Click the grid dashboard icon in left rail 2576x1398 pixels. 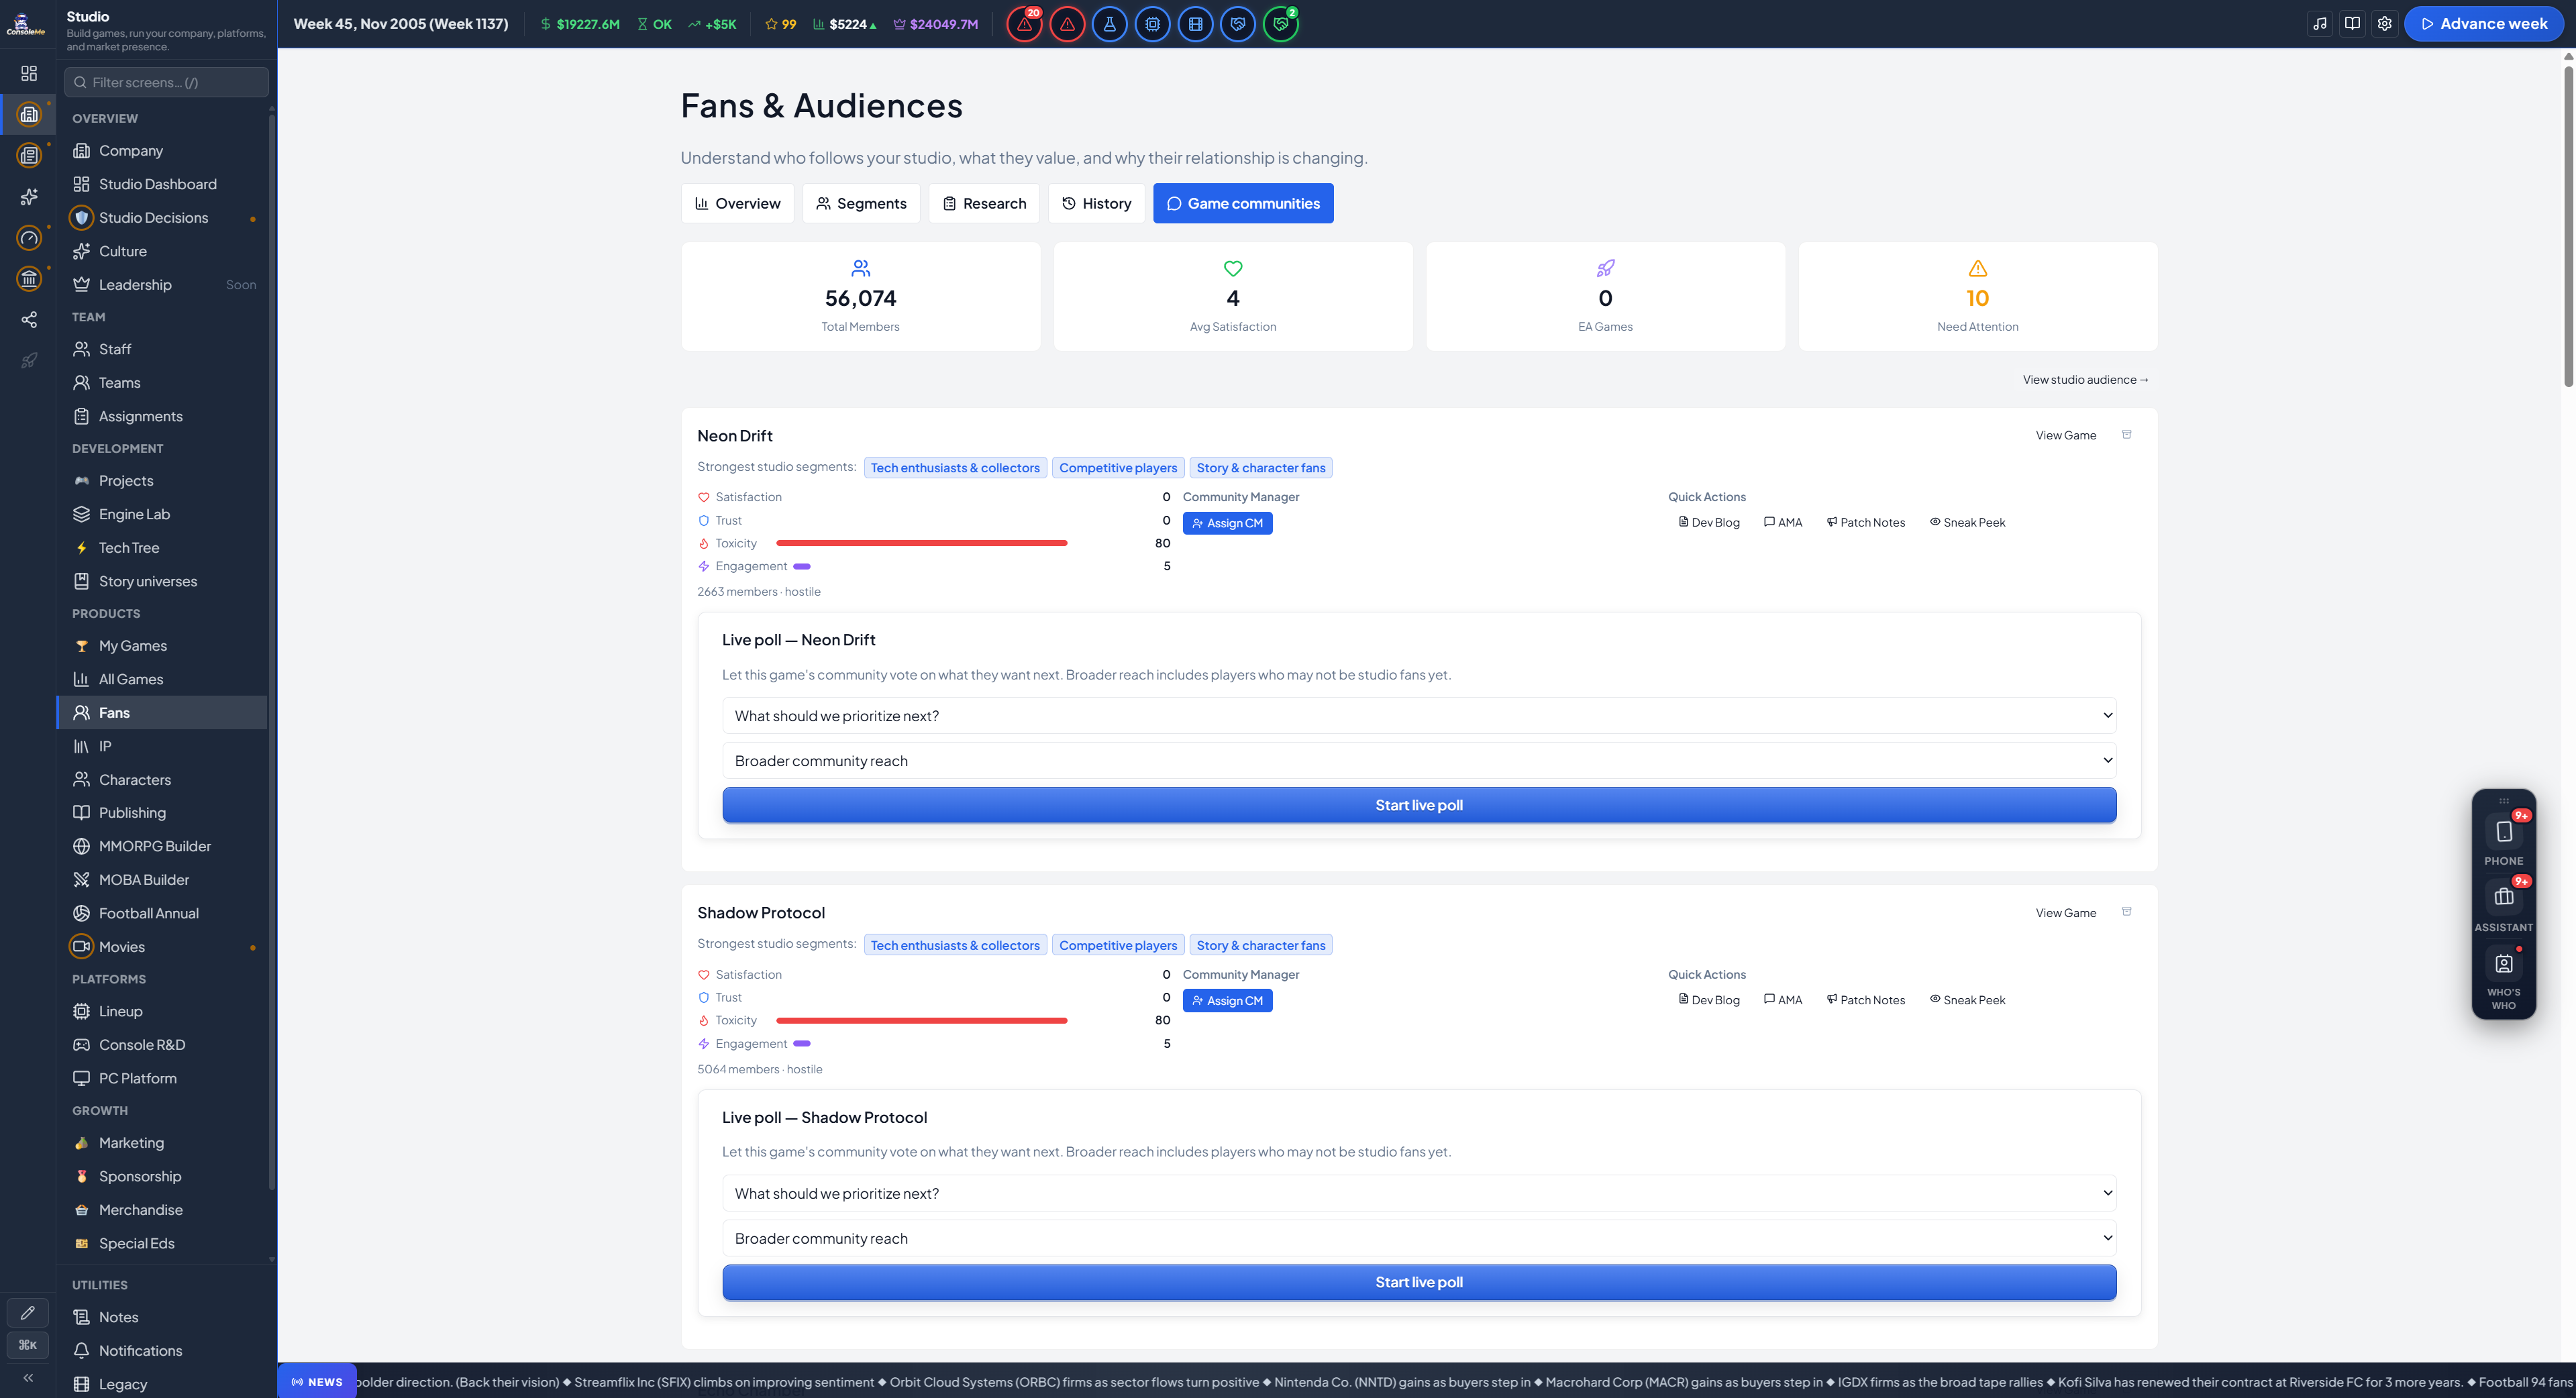point(29,73)
